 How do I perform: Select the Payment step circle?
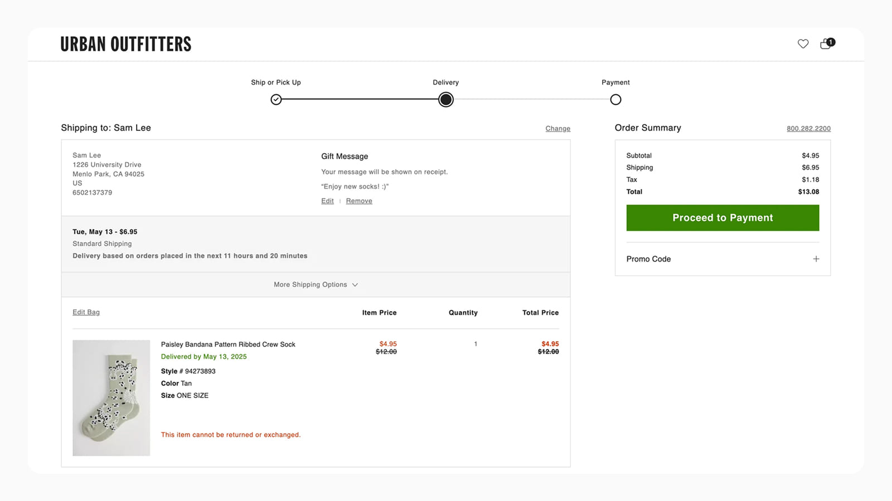pyautogui.click(x=615, y=100)
